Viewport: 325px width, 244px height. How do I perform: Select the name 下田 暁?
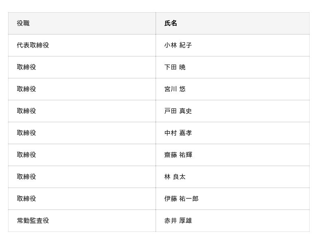[x=175, y=67]
